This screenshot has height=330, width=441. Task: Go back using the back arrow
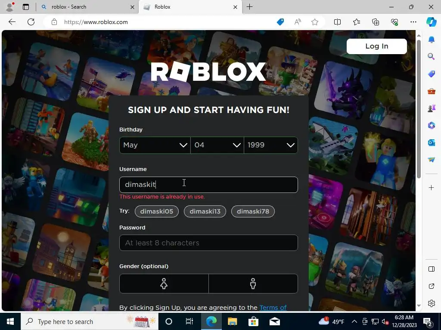(12, 22)
